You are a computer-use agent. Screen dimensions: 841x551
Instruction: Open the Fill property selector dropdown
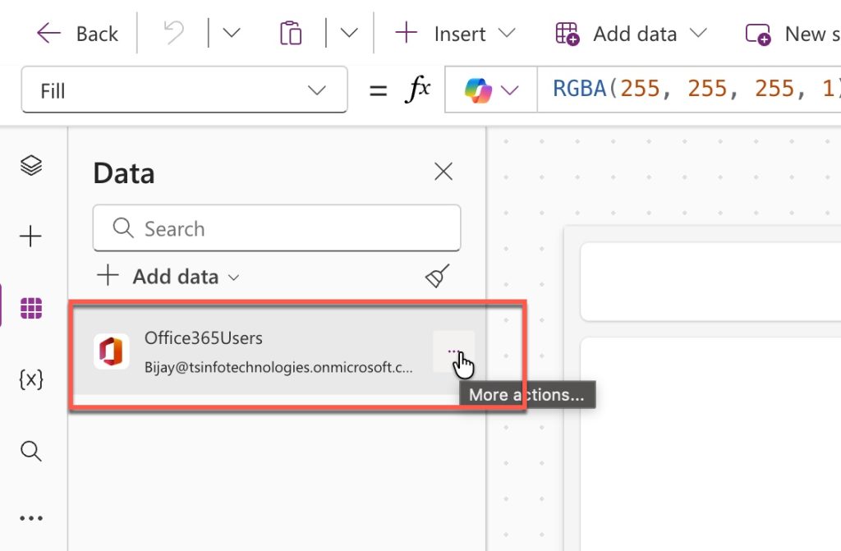pyautogui.click(x=184, y=90)
